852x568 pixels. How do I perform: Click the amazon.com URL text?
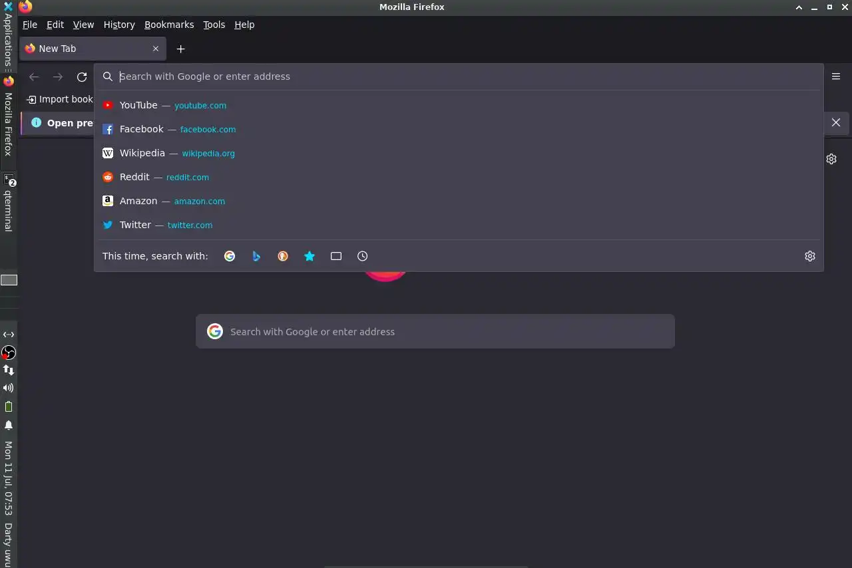coord(200,202)
